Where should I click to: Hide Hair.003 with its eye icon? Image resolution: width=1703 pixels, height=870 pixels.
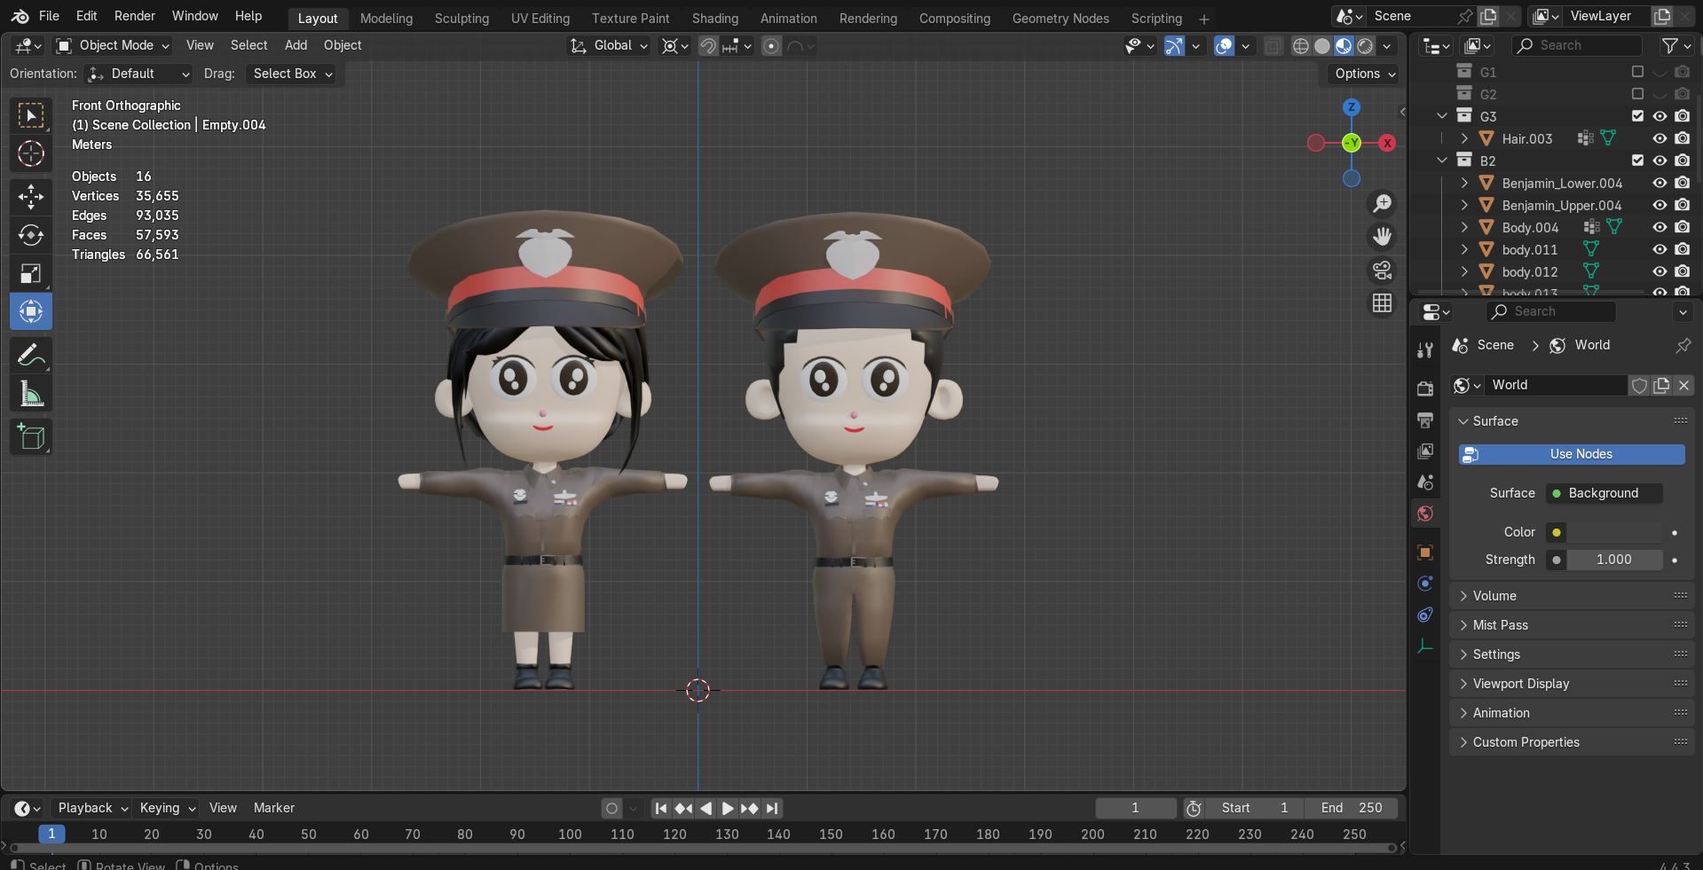(1660, 138)
